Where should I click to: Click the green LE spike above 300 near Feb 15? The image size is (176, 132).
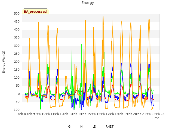coord(82,44)
